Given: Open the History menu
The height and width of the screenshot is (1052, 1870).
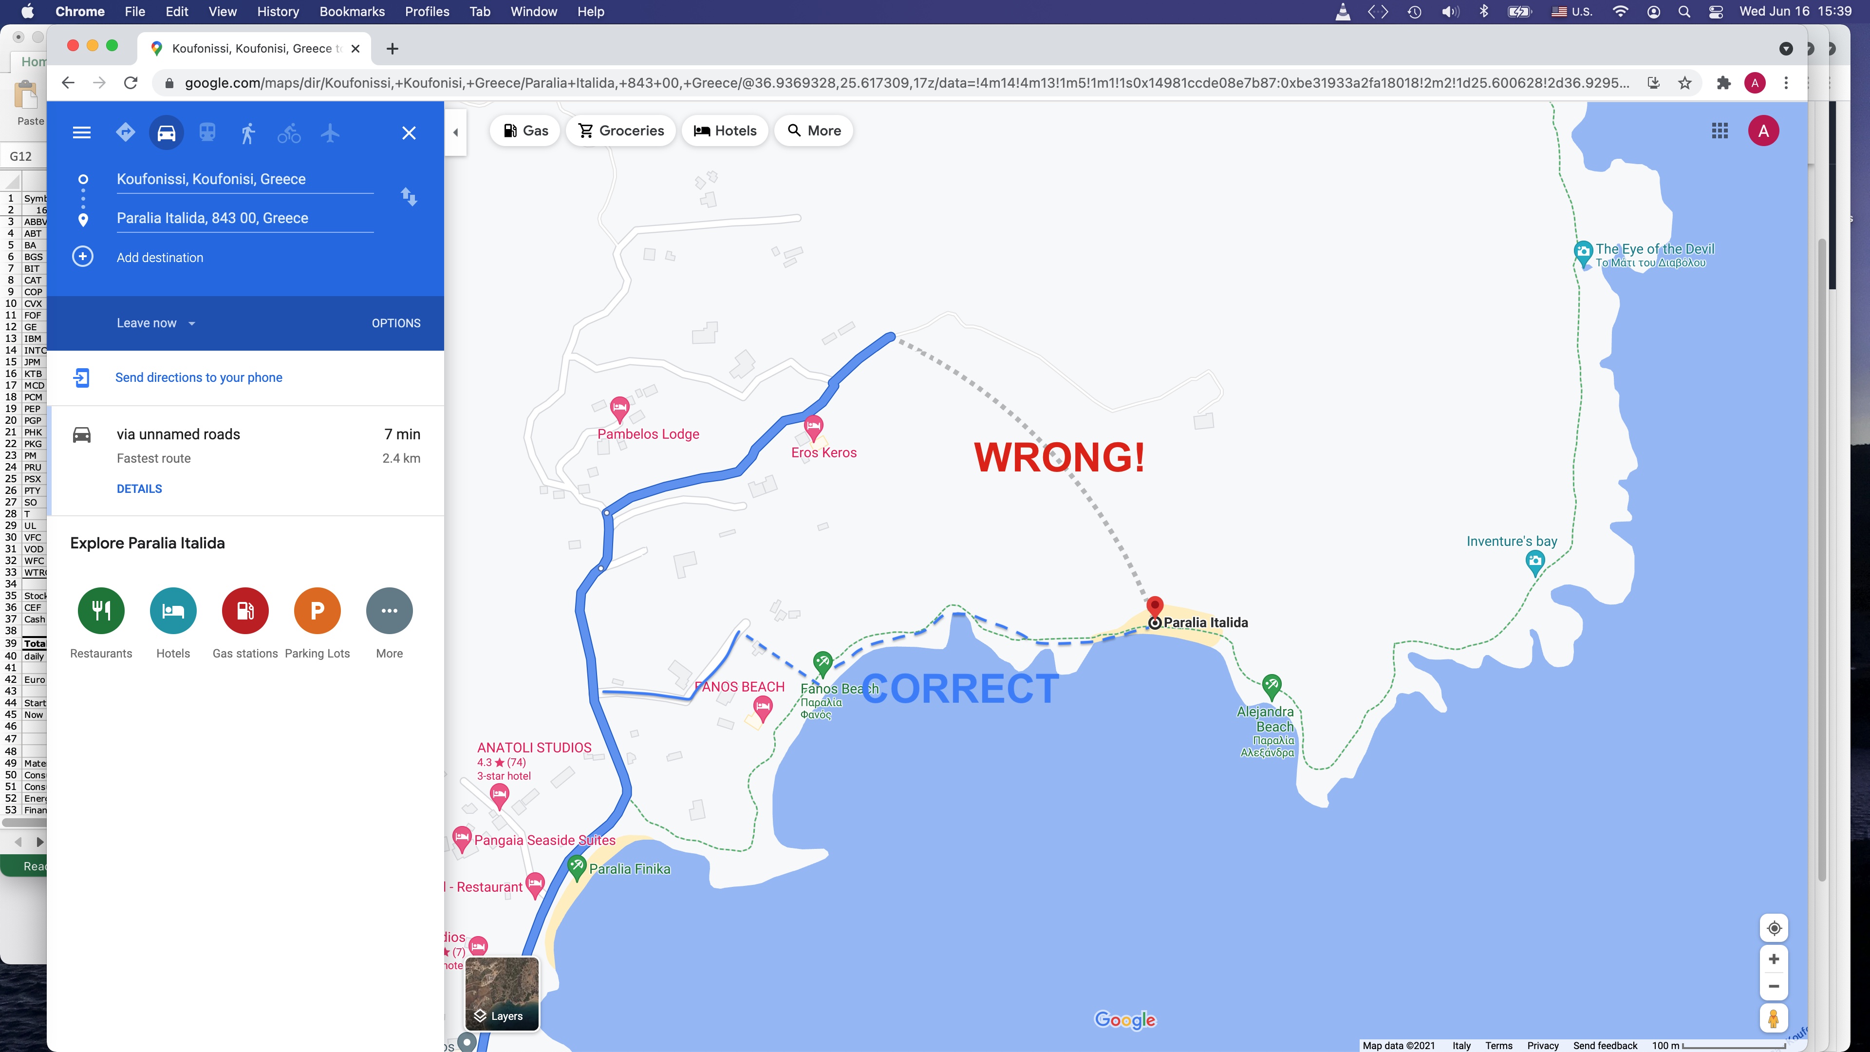Looking at the screenshot, I should tap(277, 12).
